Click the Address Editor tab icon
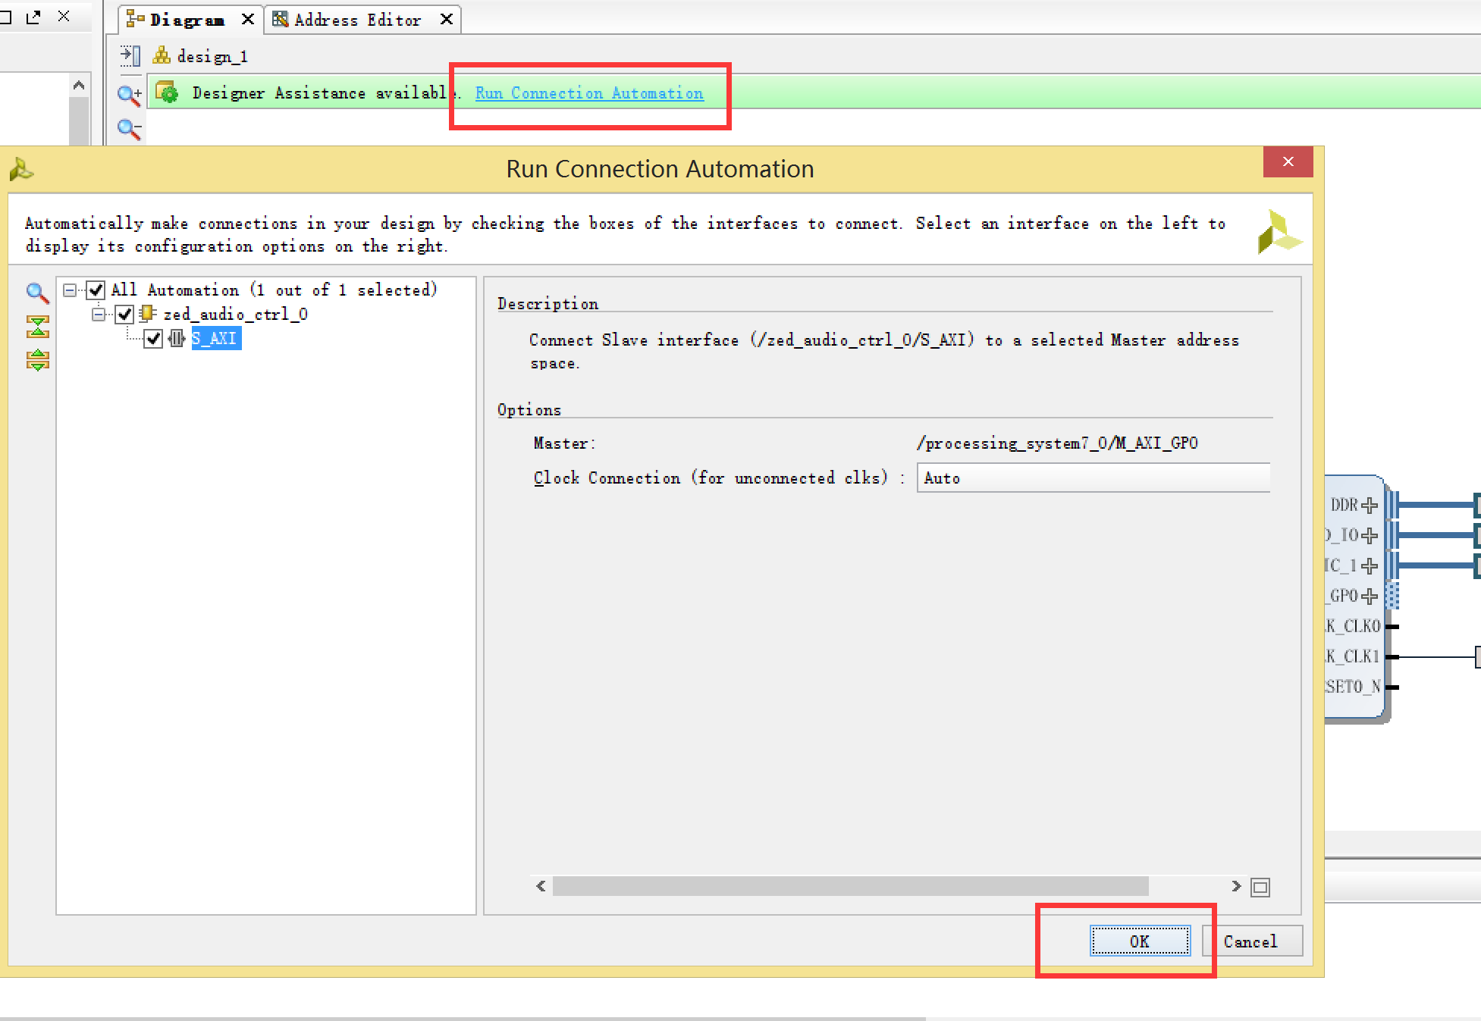The width and height of the screenshot is (1481, 1021). (281, 19)
